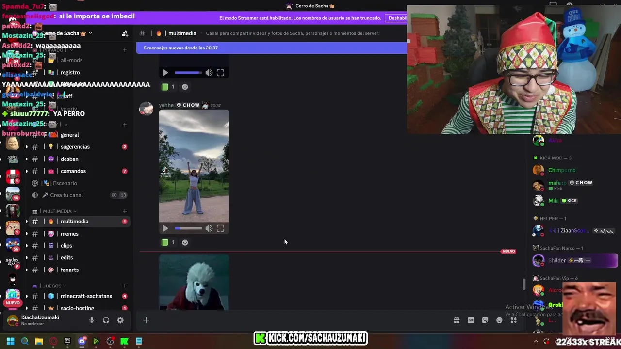Viewport: 621px width, 349px height.
Task: Disable streamer mode with Deshabilitar button
Action: click(x=397, y=18)
